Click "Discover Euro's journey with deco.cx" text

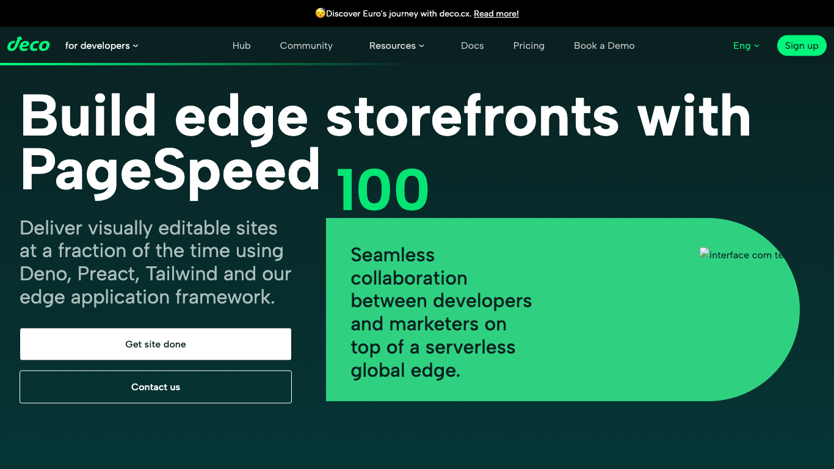point(399,13)
